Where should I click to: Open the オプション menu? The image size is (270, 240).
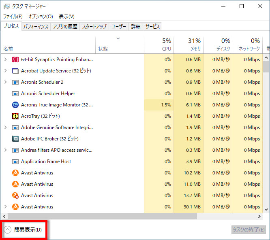point(41,17)
